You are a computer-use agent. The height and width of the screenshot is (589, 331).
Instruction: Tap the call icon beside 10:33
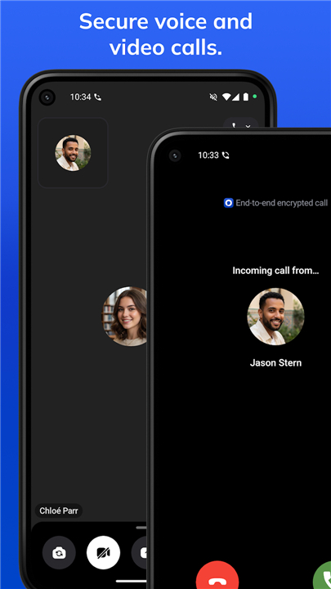[226, 155]
